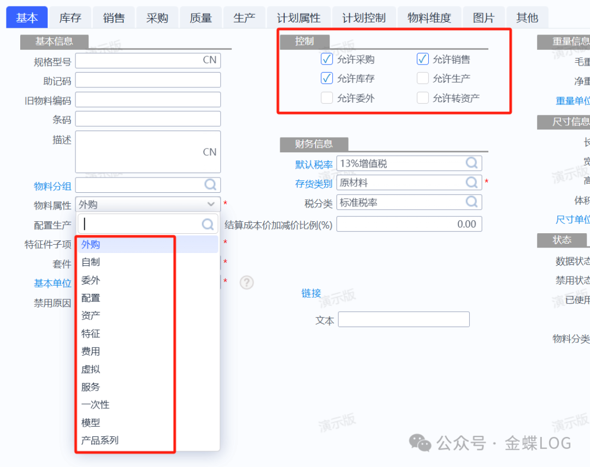Click the 链接 hyperlink
The height and width of the screenshot is (467, 590).
click(311, 293)
